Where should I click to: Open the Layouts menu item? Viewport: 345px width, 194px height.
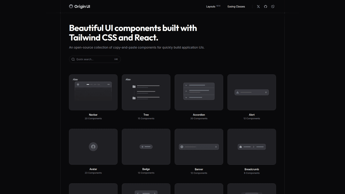pos(211,6)
